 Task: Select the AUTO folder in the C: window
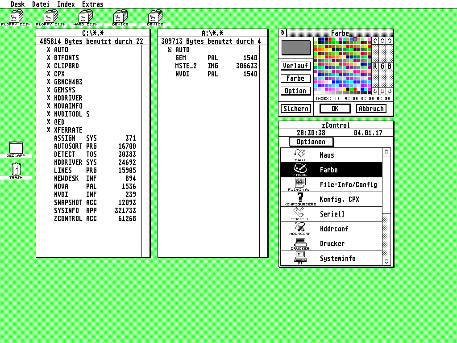pos(58,50)
